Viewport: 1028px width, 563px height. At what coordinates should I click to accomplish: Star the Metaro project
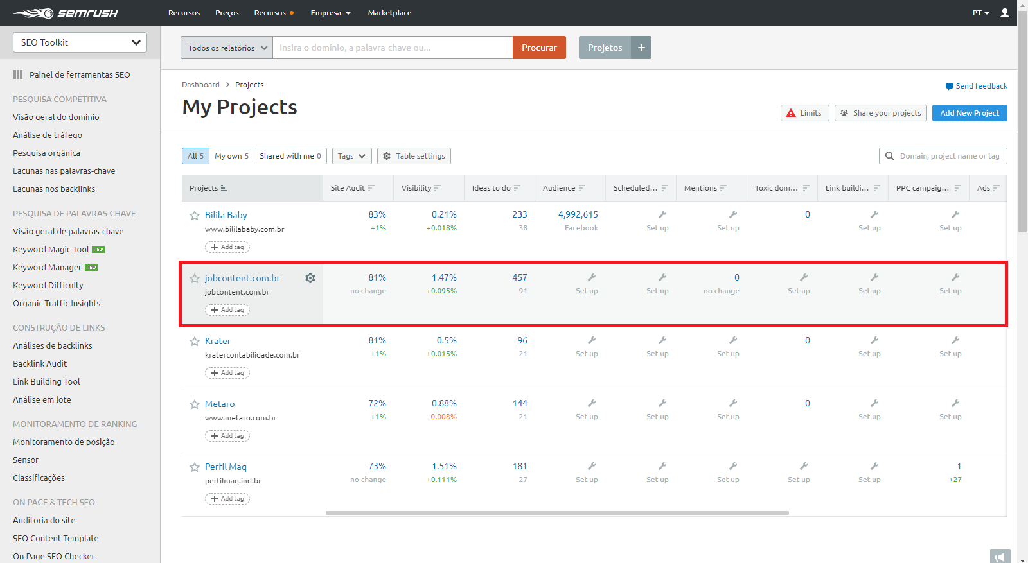(195, 404)
